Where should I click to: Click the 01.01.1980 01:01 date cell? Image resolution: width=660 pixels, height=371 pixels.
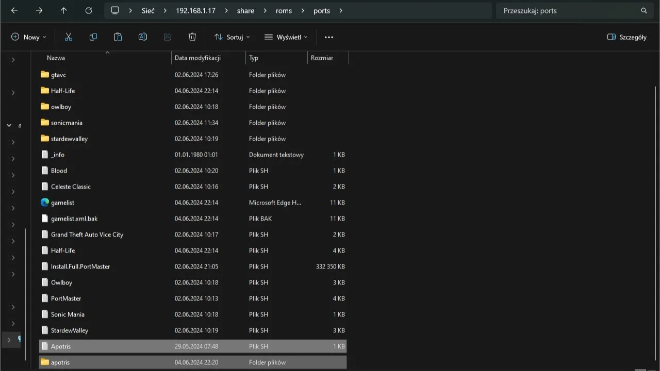(x=196, y=155)
